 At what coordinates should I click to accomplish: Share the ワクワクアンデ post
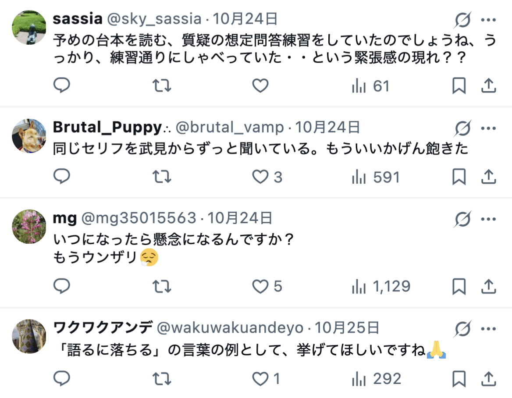[488, 378]
